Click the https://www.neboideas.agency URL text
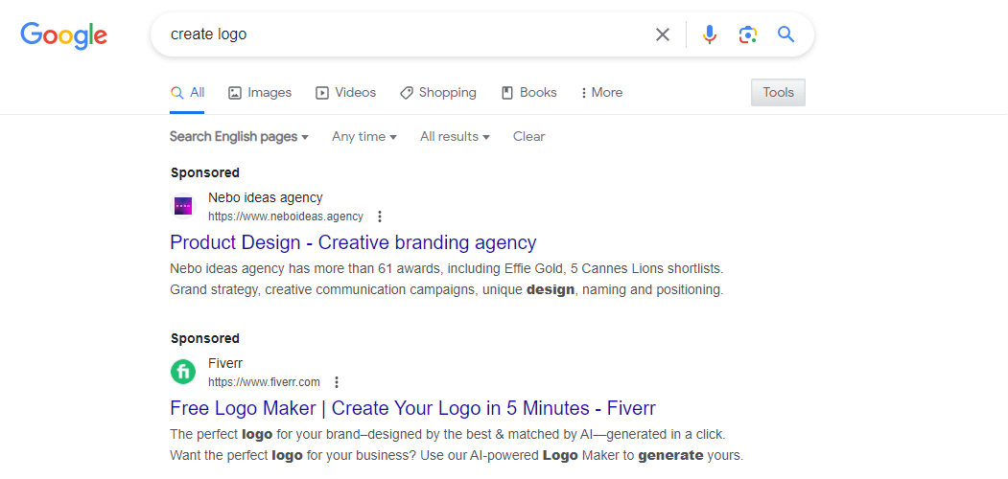This screenshot has width=1008, height=479. (286, 217)
